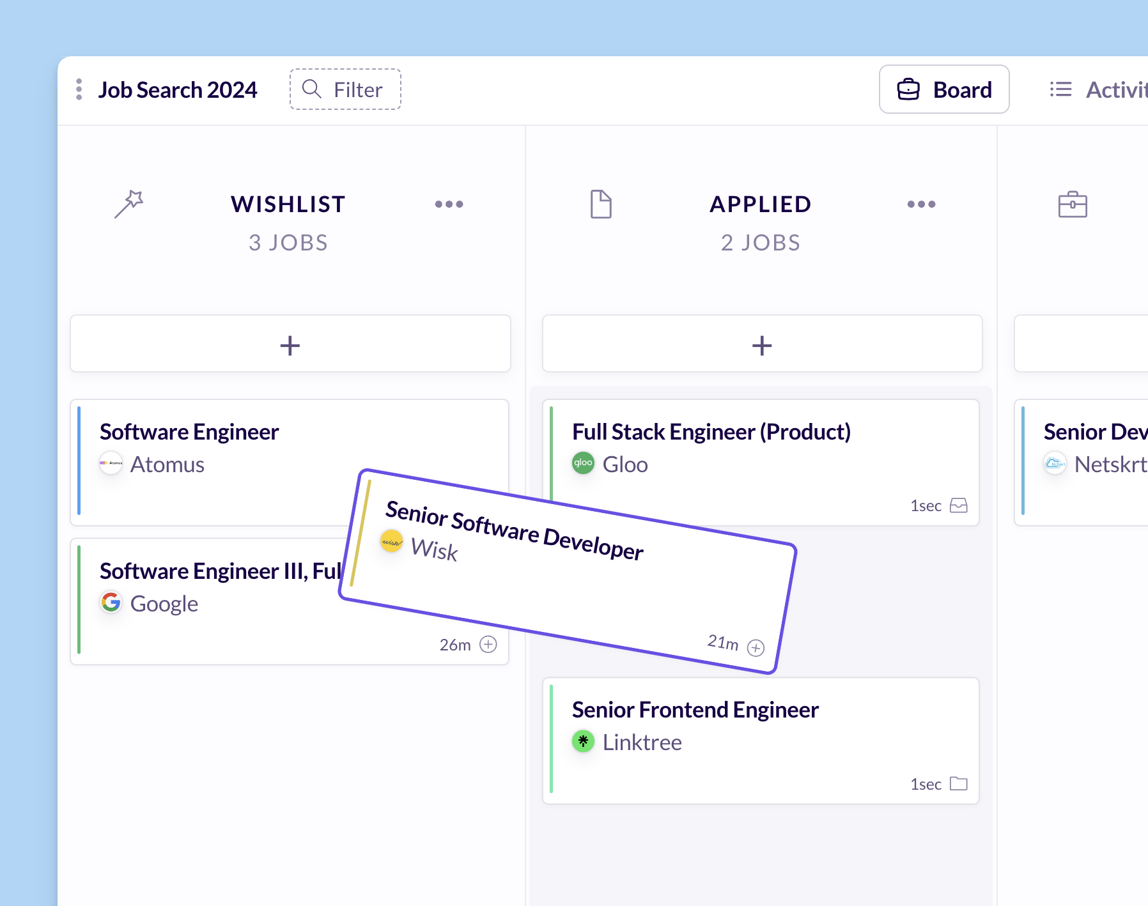This screenshot has height=906, width=1148.
Task: Click the WISHLIST column heading
Action: click(x=288, y=204)
